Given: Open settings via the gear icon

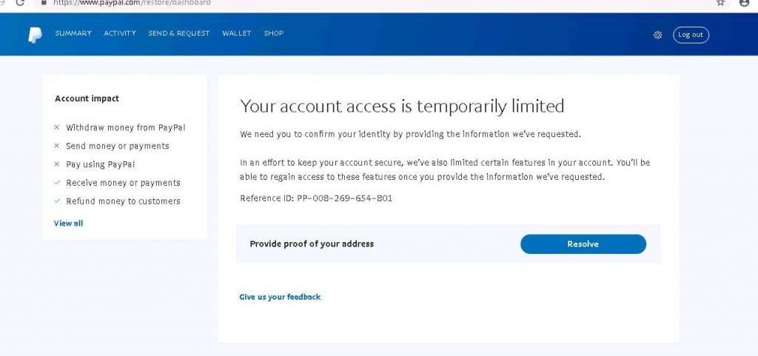Looking at the screenshot, I should tap(657, 35).
